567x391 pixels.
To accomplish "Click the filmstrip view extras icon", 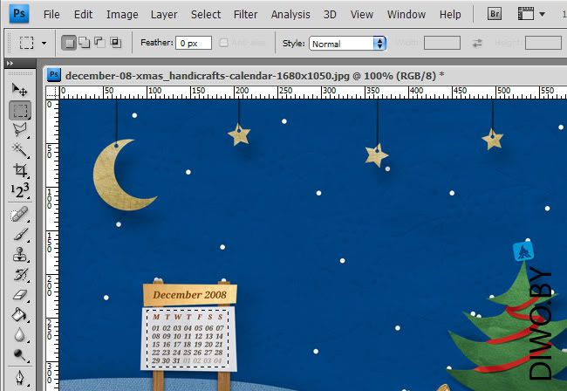I will [x=525, y=14].
